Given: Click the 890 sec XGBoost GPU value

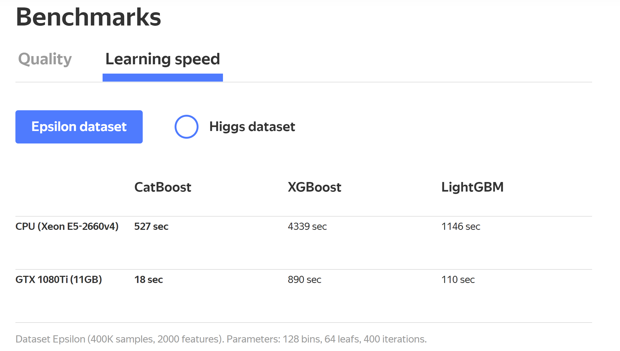Looking at the screenshot, I should point(305,280).
